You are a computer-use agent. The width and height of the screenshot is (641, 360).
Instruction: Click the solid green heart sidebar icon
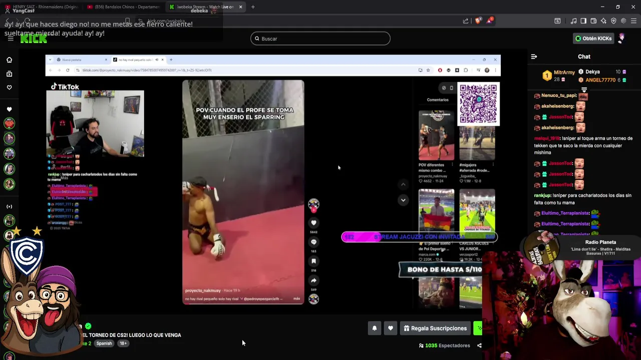(x=9, y=109)
